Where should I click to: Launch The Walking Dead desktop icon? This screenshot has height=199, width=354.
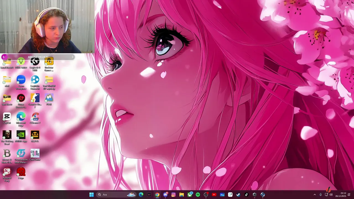click(x=7, y=138)
